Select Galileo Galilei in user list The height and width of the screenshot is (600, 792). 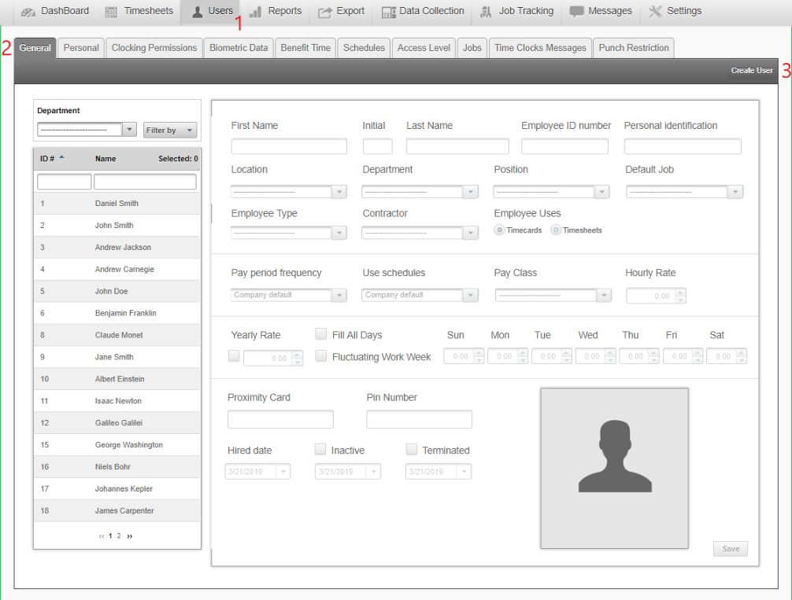tap(117, 423)
